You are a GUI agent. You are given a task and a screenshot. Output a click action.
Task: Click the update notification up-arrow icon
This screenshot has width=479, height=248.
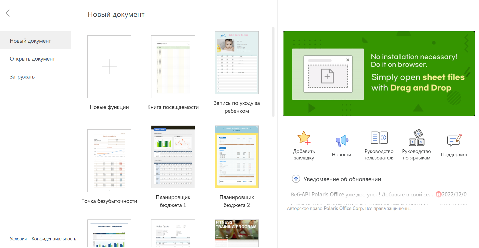coord(296,179)
